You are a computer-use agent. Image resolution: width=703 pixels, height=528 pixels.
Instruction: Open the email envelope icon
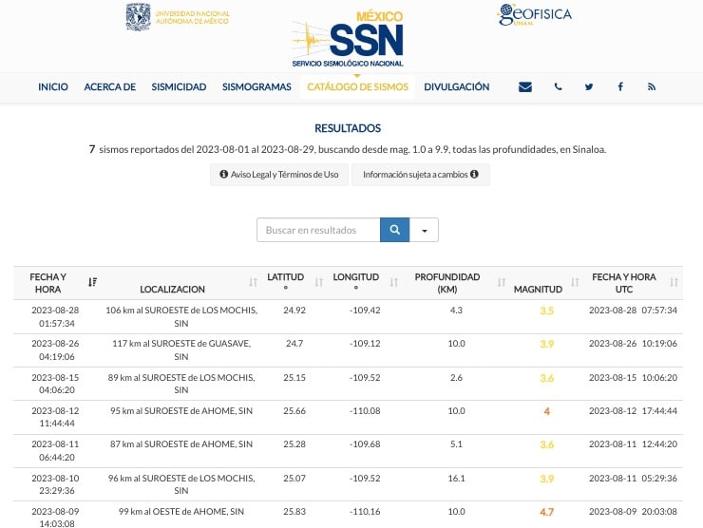525,87
